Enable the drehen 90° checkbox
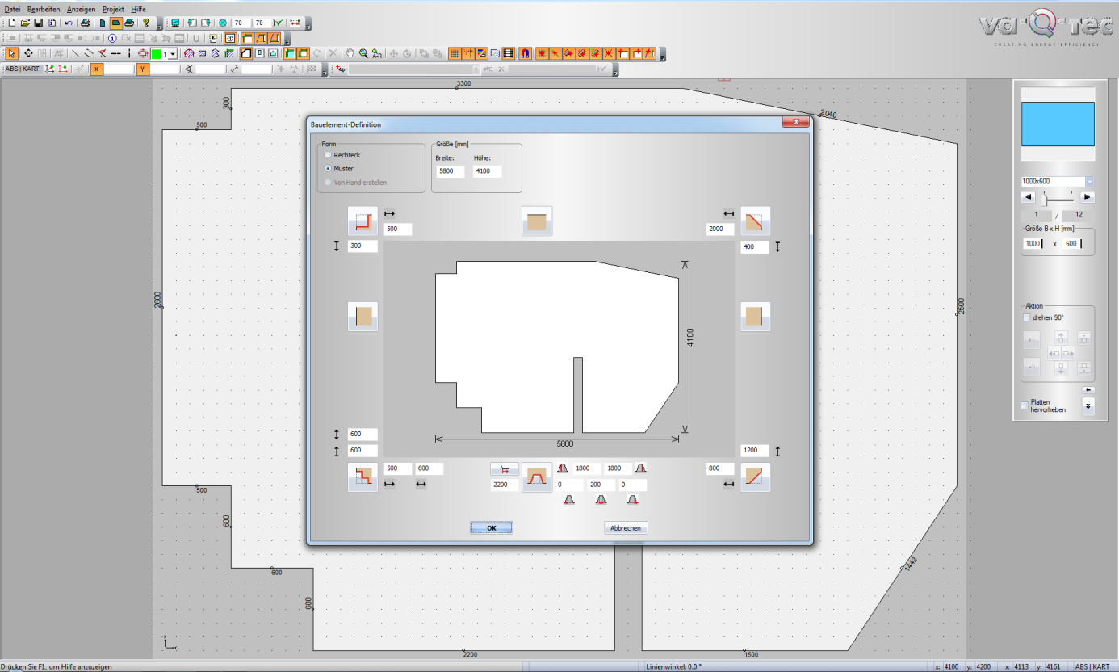Image resolution: width=1119 pixels, height=672 pixels. pyautogui.click(x=1027, y=317)
